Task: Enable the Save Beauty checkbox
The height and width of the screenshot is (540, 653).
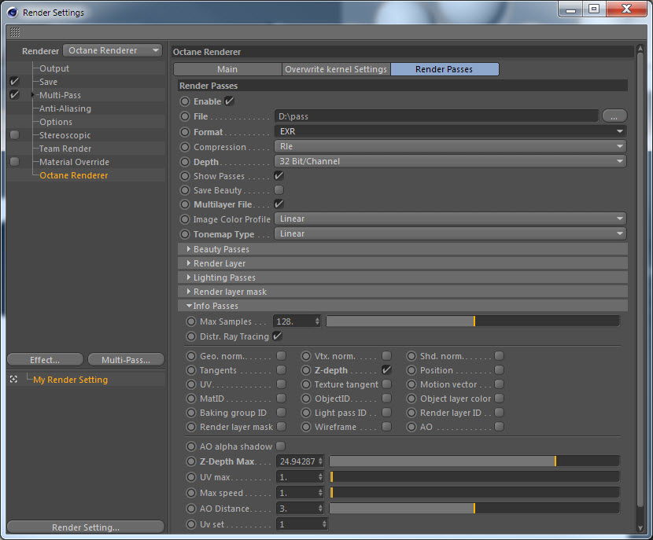Action: pos(279,189)
